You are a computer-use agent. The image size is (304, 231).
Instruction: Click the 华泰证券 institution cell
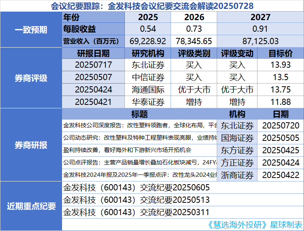point(148,102)
